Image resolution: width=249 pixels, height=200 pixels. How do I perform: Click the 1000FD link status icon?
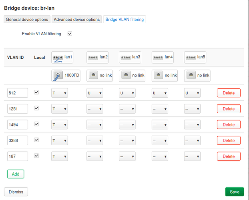58,75
